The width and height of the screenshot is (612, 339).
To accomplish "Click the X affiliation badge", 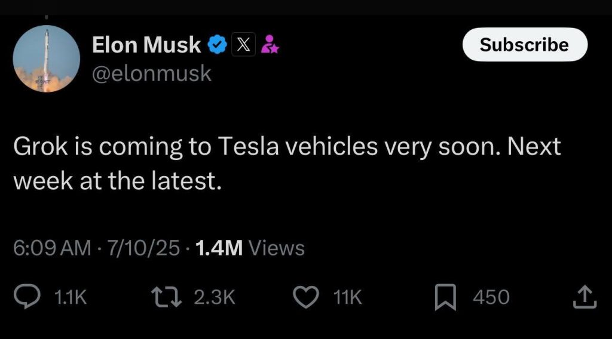I will point(243,45).
